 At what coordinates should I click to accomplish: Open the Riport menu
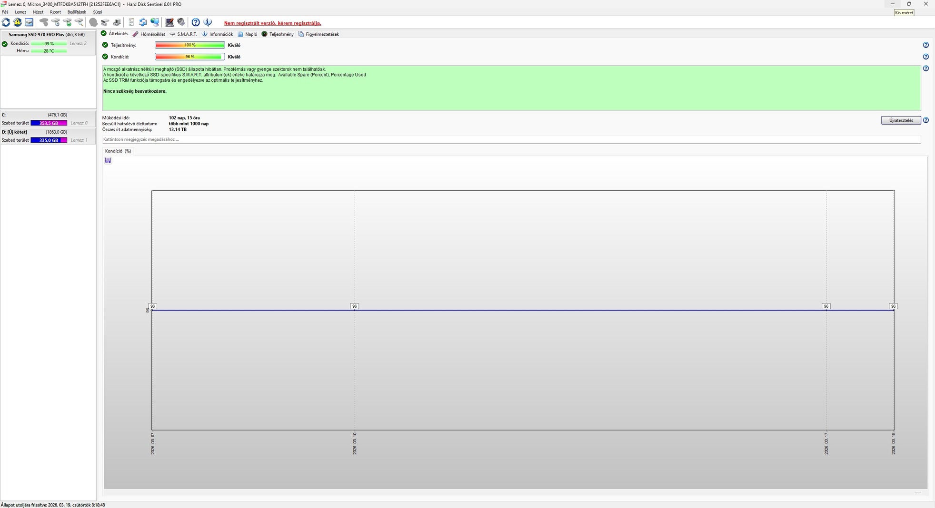pos(55,12)
